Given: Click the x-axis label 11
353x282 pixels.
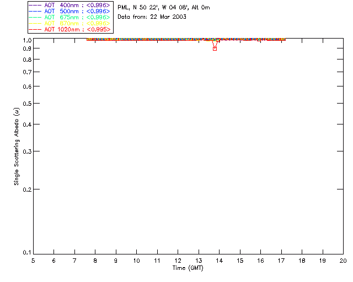Looking at the screenshot, I should (157, 261).
